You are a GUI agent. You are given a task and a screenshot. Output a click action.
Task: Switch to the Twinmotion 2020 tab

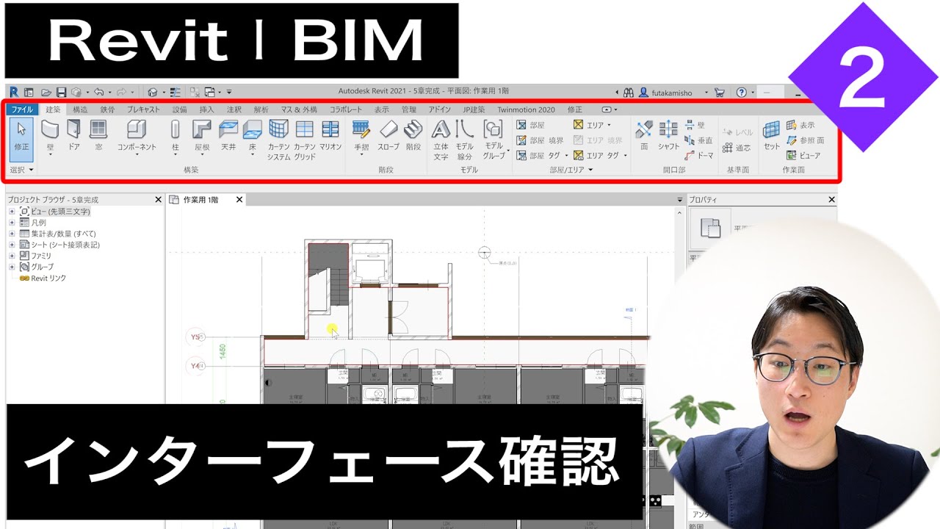coord(526,109)
